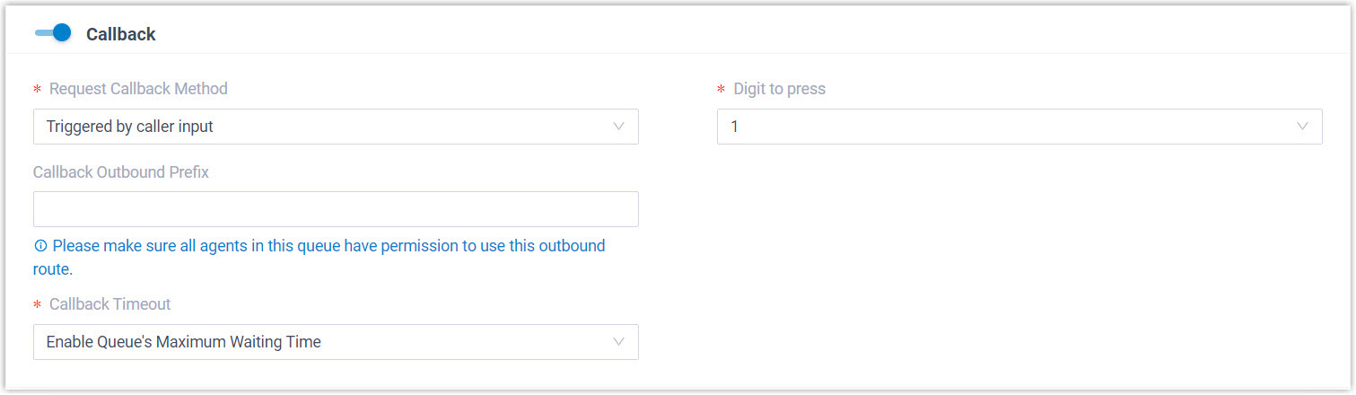Select the "Triggered by caller input" value text

click(130, 127)
